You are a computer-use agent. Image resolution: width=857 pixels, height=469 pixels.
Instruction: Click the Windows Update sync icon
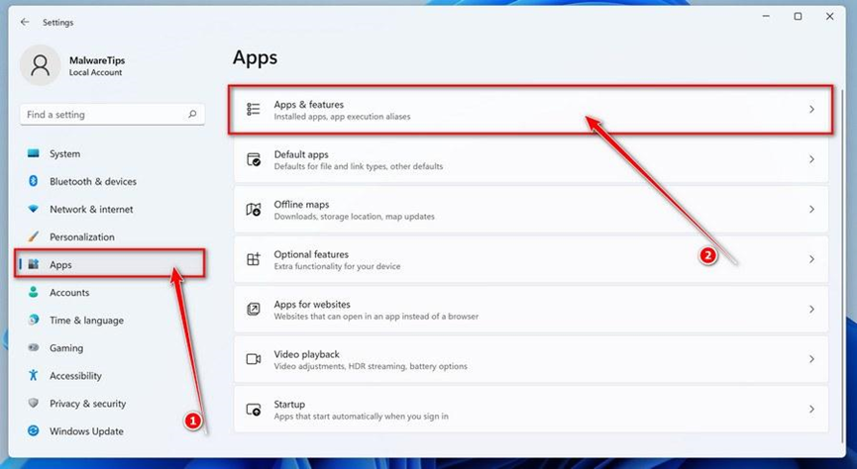34,430
